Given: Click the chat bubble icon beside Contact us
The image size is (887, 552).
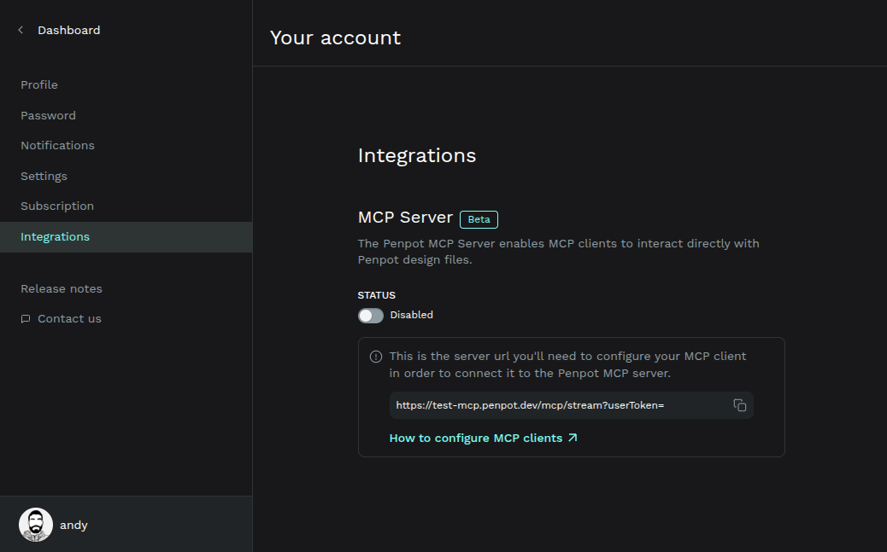Looking at the screenshot, I should point(26,318).
